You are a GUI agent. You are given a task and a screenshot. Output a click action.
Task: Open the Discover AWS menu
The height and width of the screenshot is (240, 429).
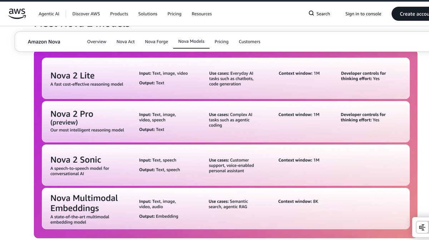86,14
